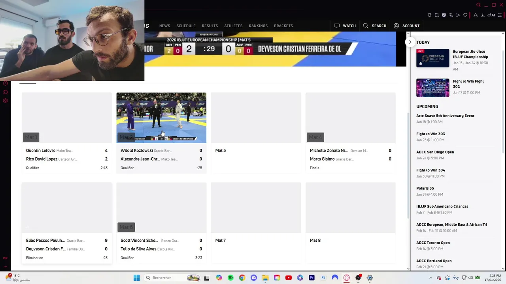Launch Premiere Pro from the taskbar

pyautogui.click(x=312, y=278)
